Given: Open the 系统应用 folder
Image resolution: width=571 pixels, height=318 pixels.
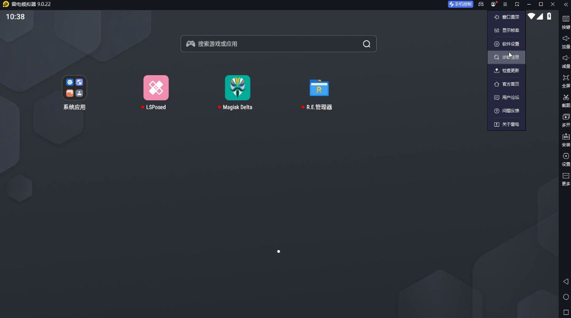Looking at the screenshot, I should pyautogui.click(x=74, y=88).
